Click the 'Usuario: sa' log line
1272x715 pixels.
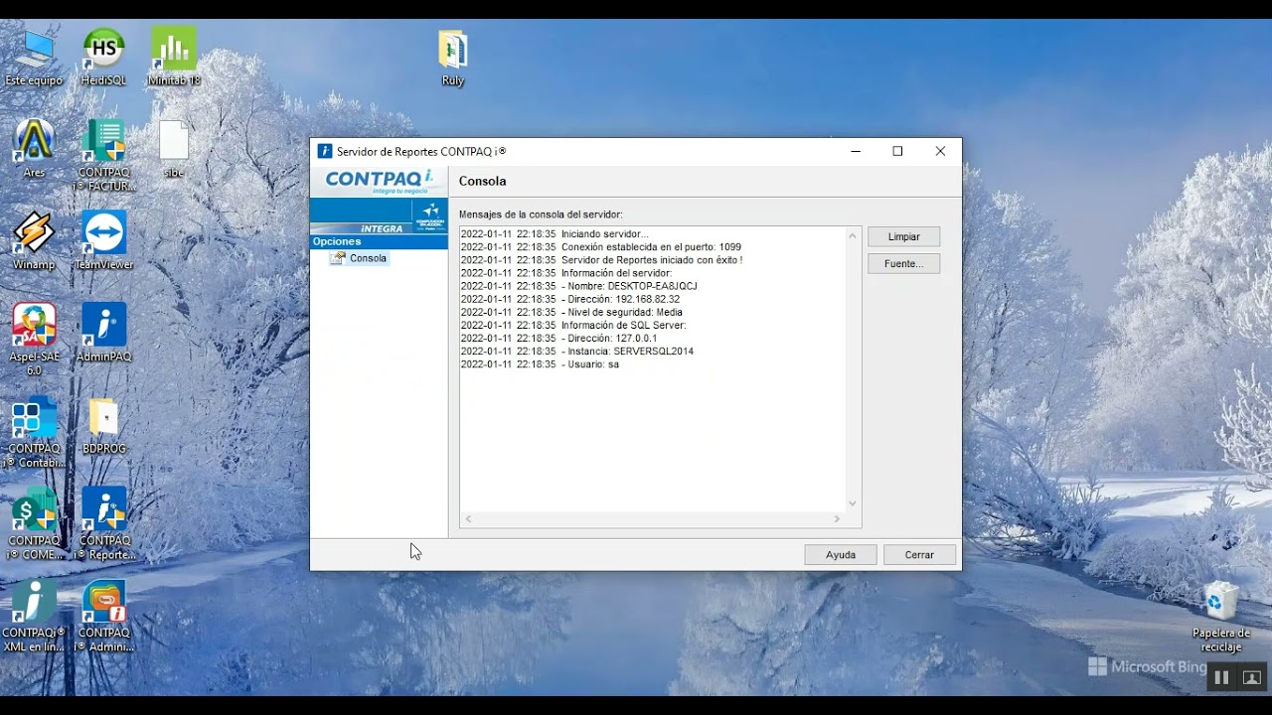coord(541,364)
